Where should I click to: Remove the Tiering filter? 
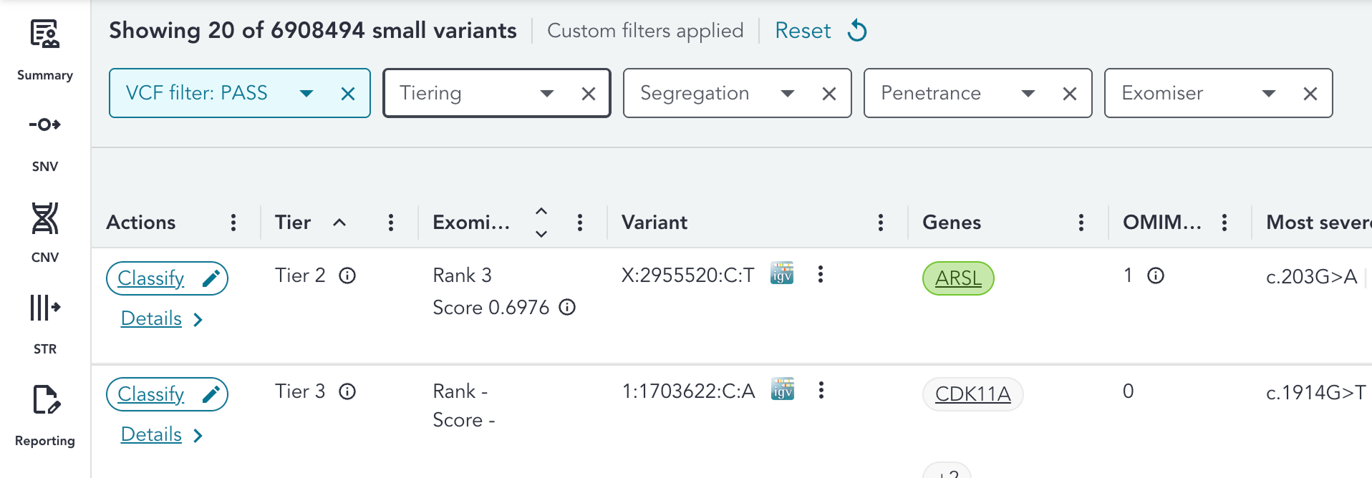point(589,93)
